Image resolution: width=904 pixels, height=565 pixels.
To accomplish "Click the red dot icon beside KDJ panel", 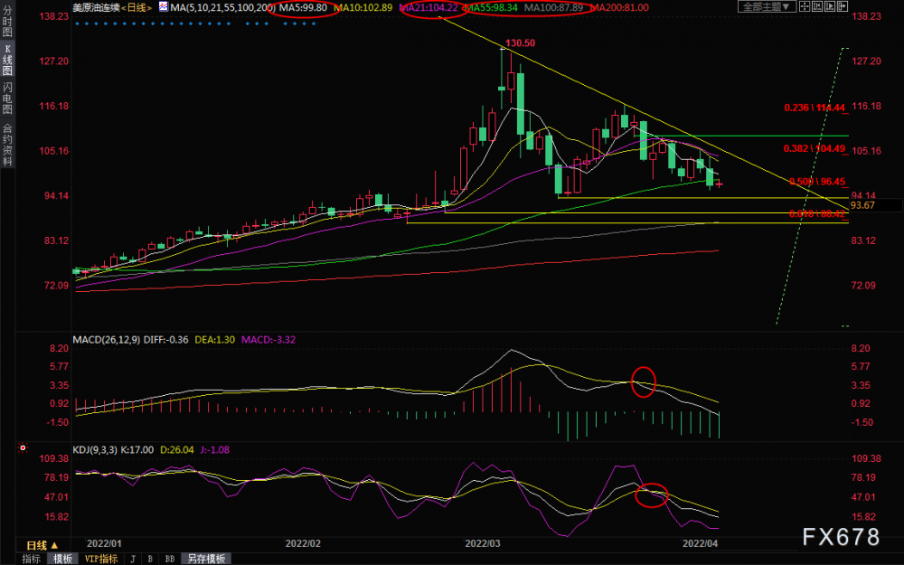I will [23, 447].
